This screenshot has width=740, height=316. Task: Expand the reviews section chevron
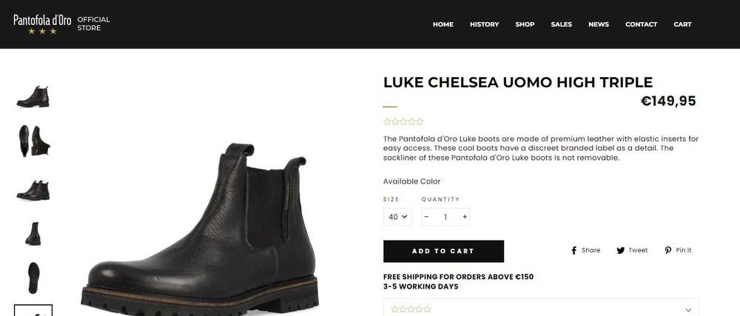click(688, 310)
